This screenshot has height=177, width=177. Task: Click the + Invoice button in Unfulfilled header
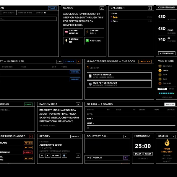(70, 61)
